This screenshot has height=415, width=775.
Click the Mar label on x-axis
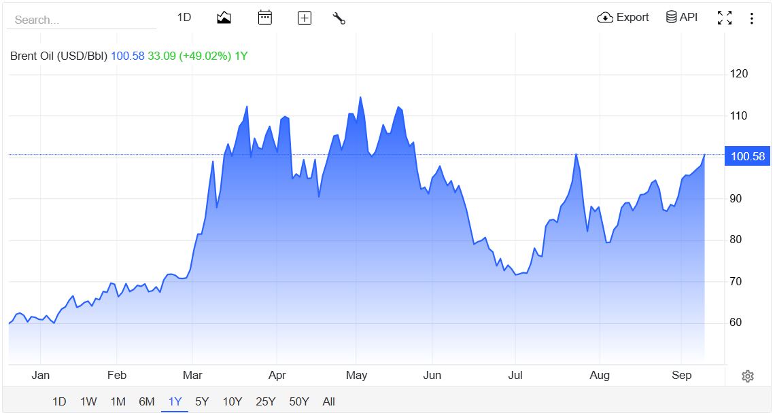click(x=192, y=376)
